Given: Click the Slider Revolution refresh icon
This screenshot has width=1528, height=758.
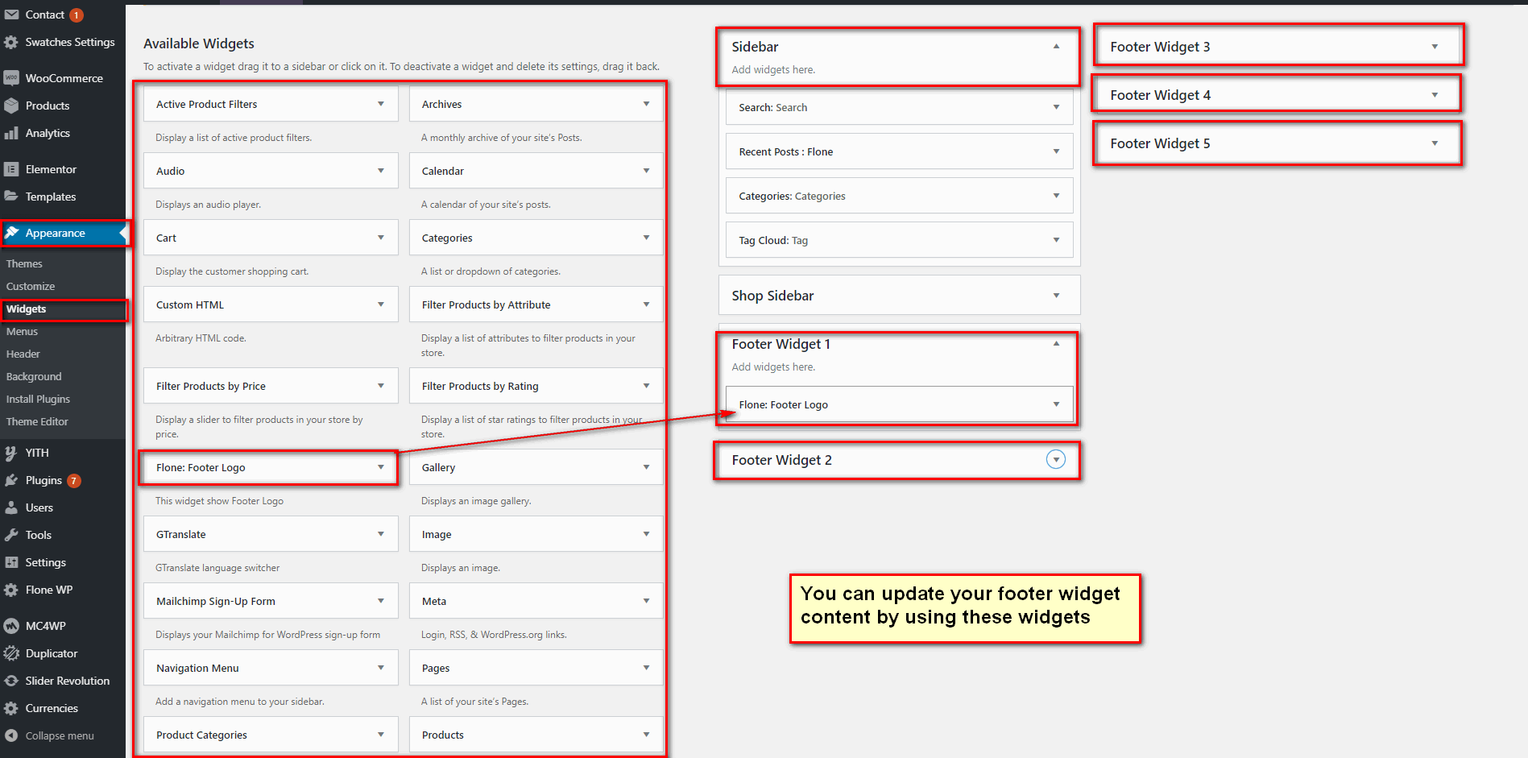Looking at the screenshot, I should point(11,681).
